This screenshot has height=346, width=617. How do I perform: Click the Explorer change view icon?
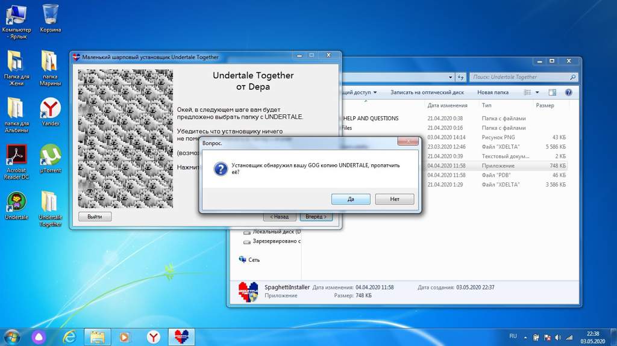[527, 93]
